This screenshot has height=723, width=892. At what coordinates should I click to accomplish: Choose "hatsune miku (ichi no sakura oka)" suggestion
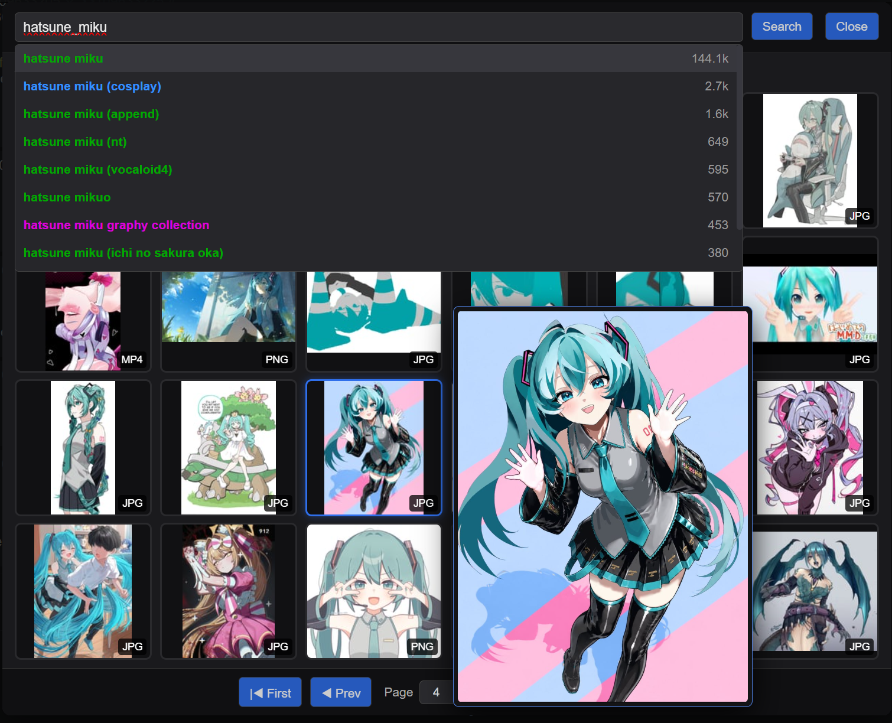(376, 253)
